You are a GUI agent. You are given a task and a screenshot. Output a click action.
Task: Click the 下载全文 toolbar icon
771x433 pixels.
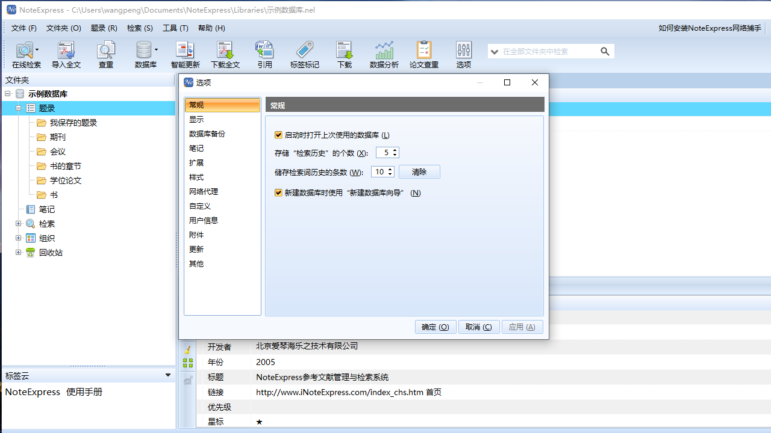pos(225,54)
